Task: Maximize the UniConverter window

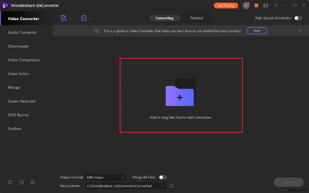Action: coord(294,5)
